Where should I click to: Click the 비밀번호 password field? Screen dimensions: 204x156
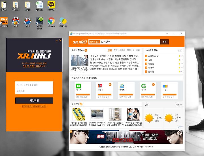click(34, 91)
